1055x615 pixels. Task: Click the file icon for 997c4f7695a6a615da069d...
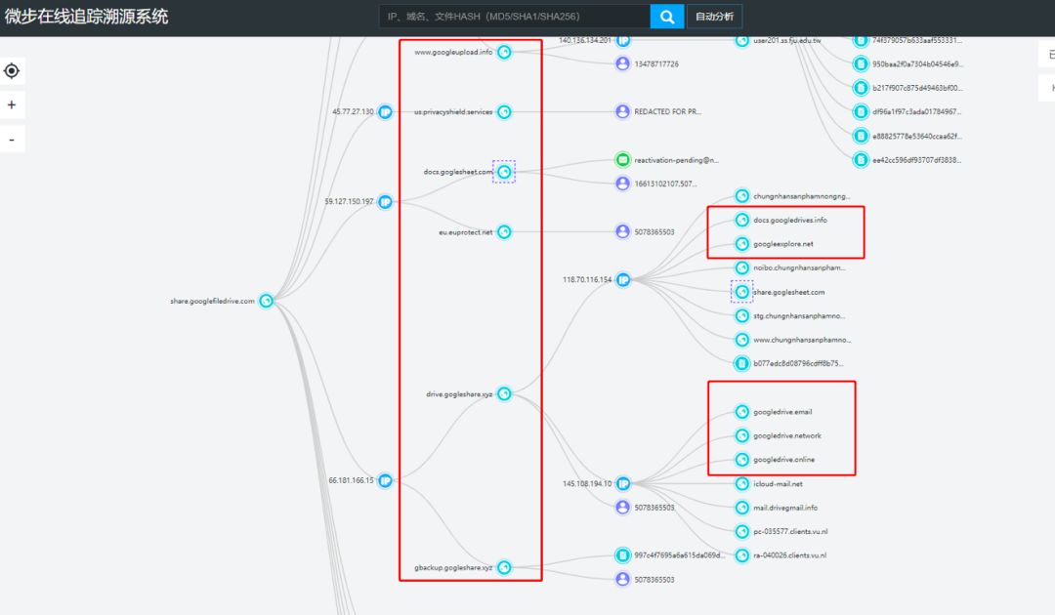pyautogui.click(x=623, y=555)
